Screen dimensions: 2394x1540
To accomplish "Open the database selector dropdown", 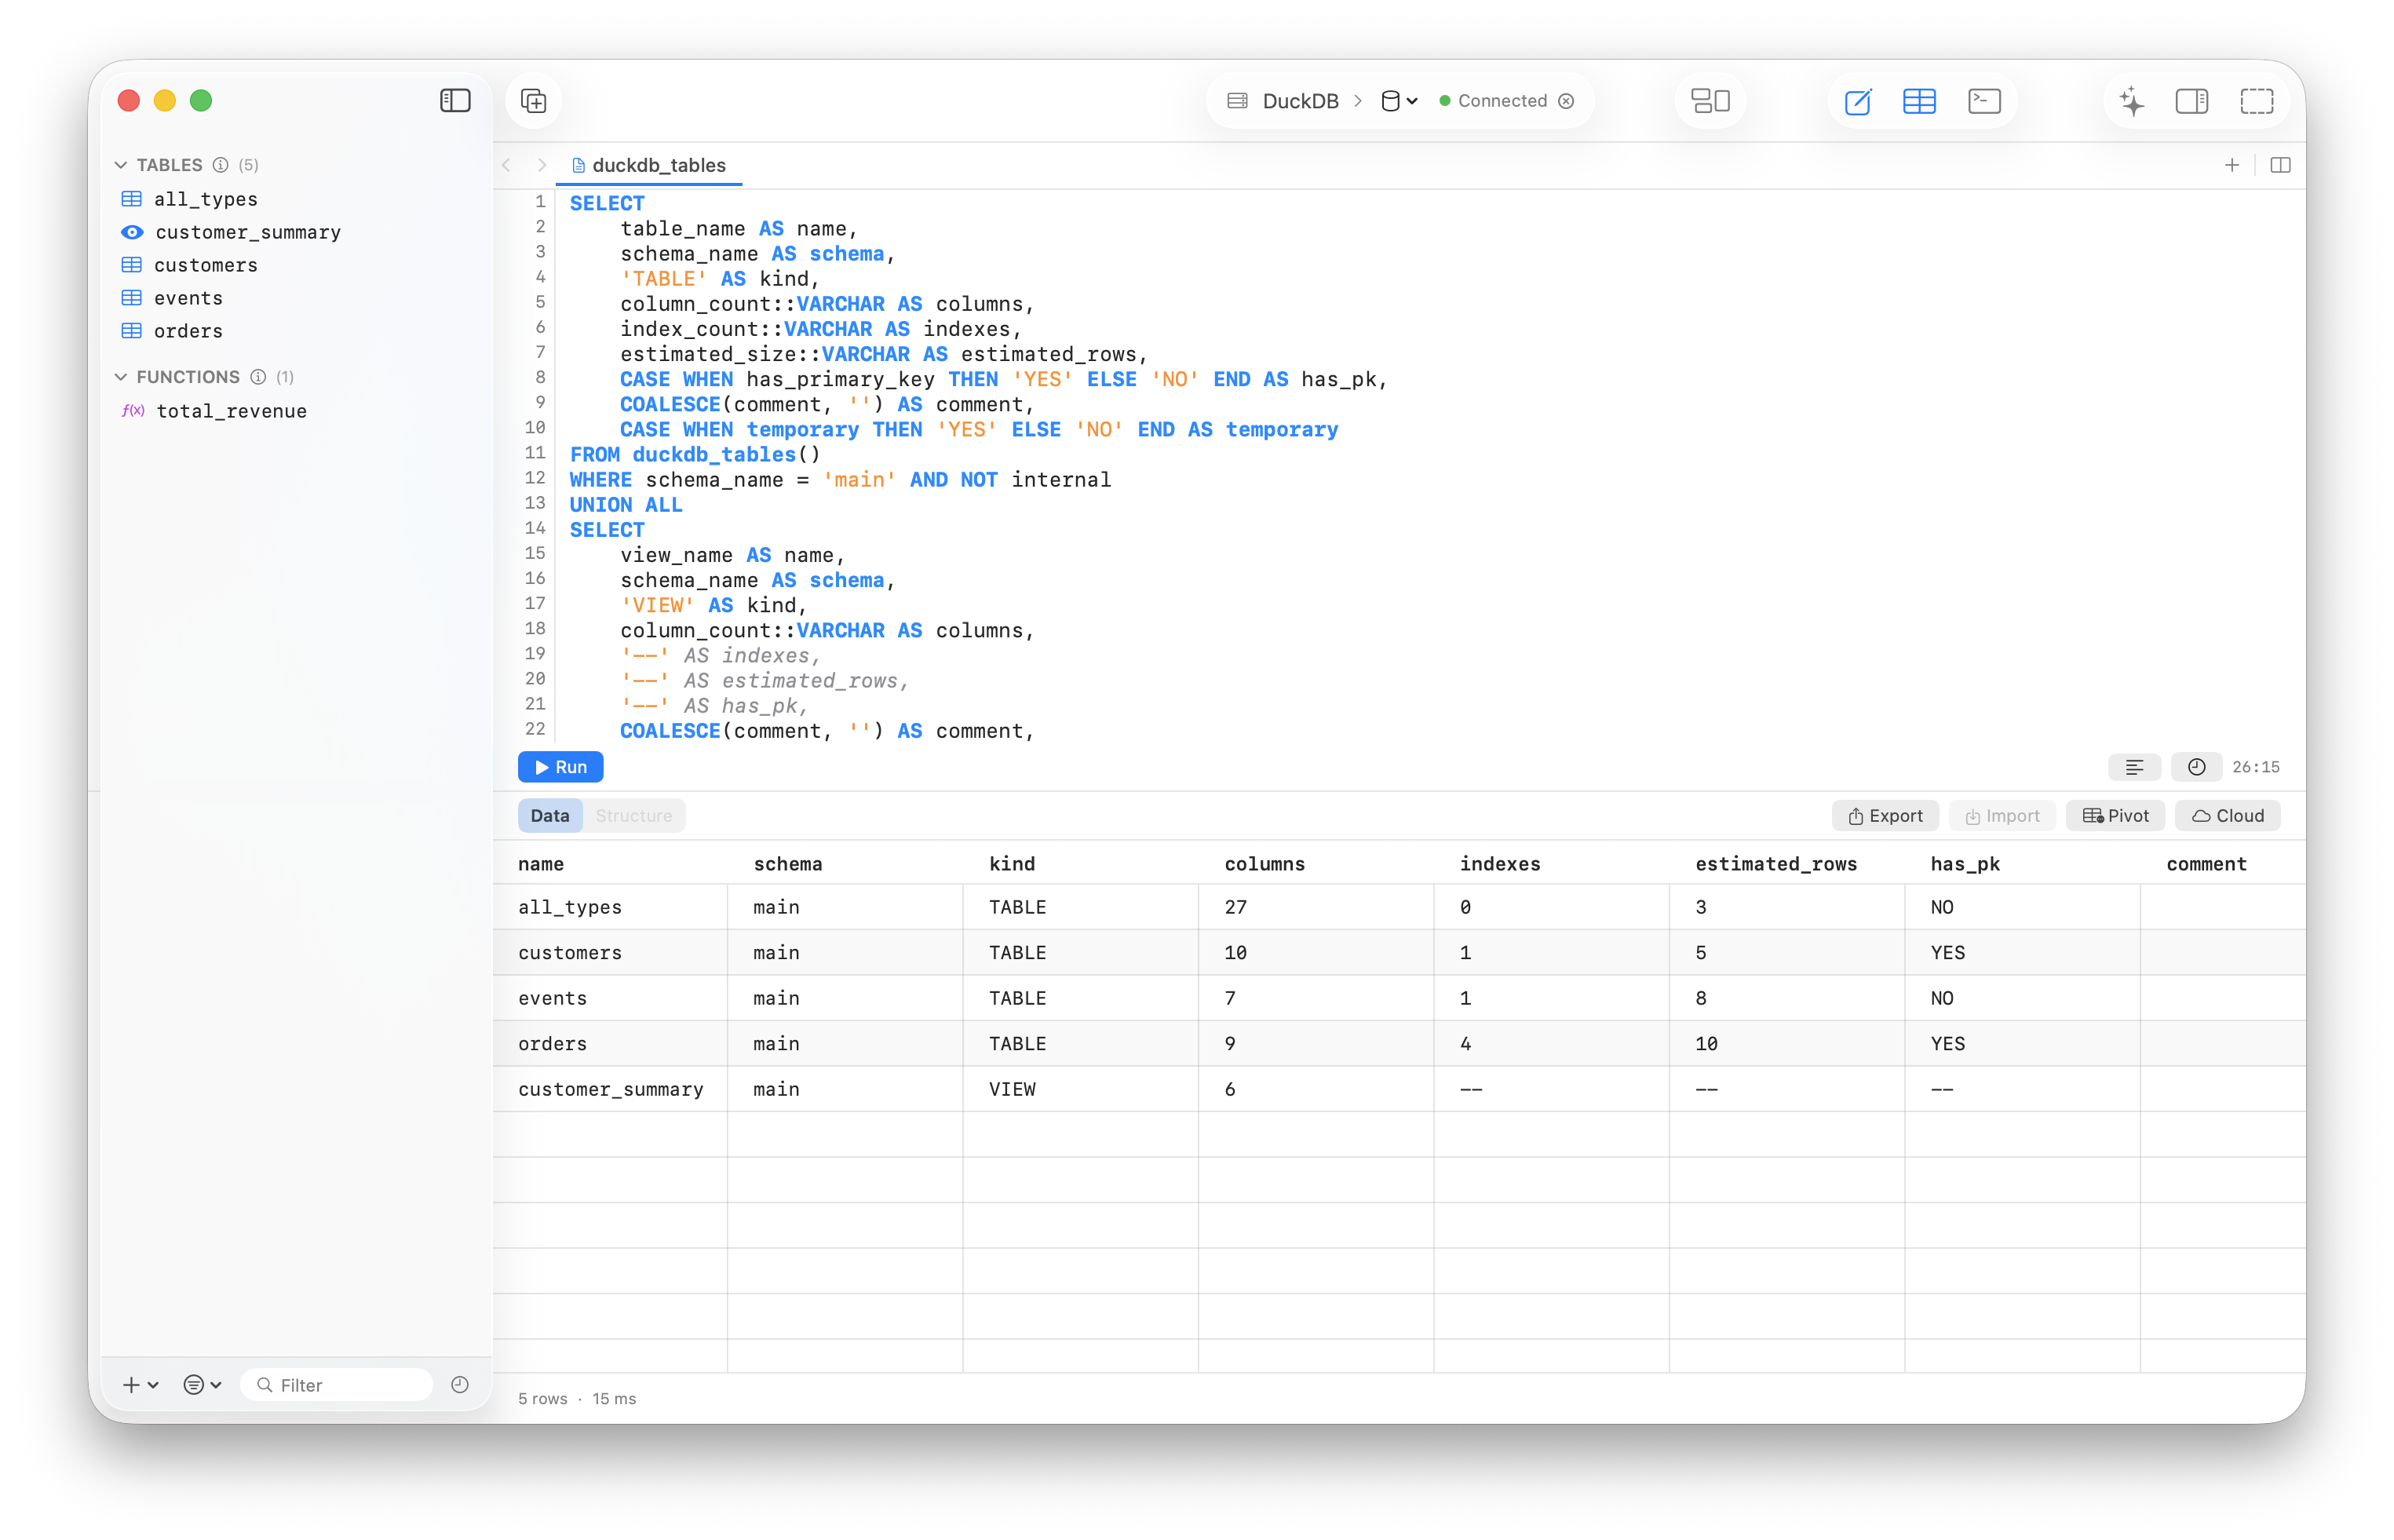I will 1399,100.
